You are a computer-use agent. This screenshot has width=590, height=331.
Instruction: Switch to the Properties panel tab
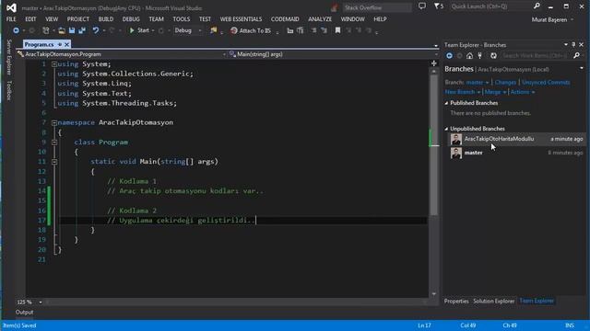point(456,301)
